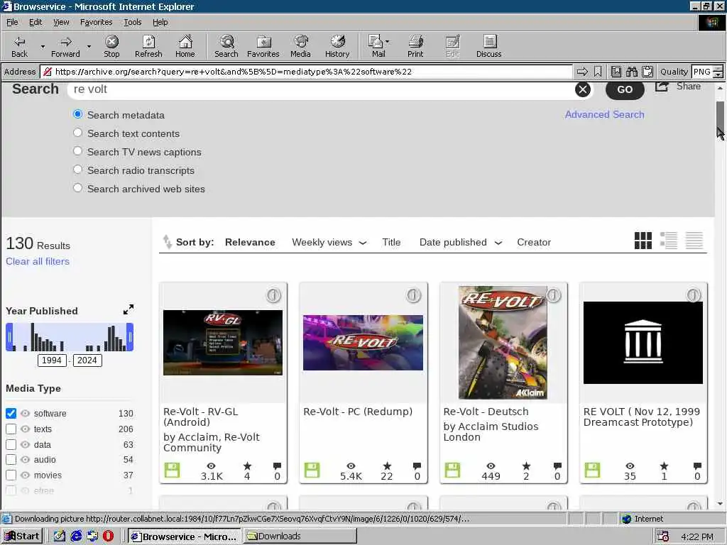Select Search archived web sites option

pyautogui.click(x=78, y=187)
